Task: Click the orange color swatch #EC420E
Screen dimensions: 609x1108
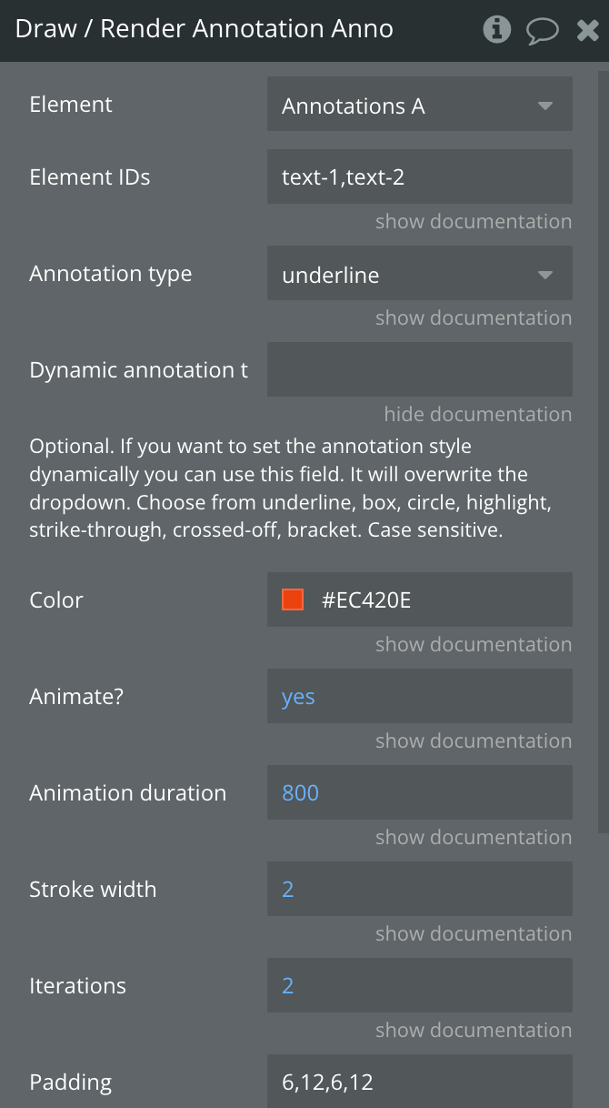Action: (293, 599)
